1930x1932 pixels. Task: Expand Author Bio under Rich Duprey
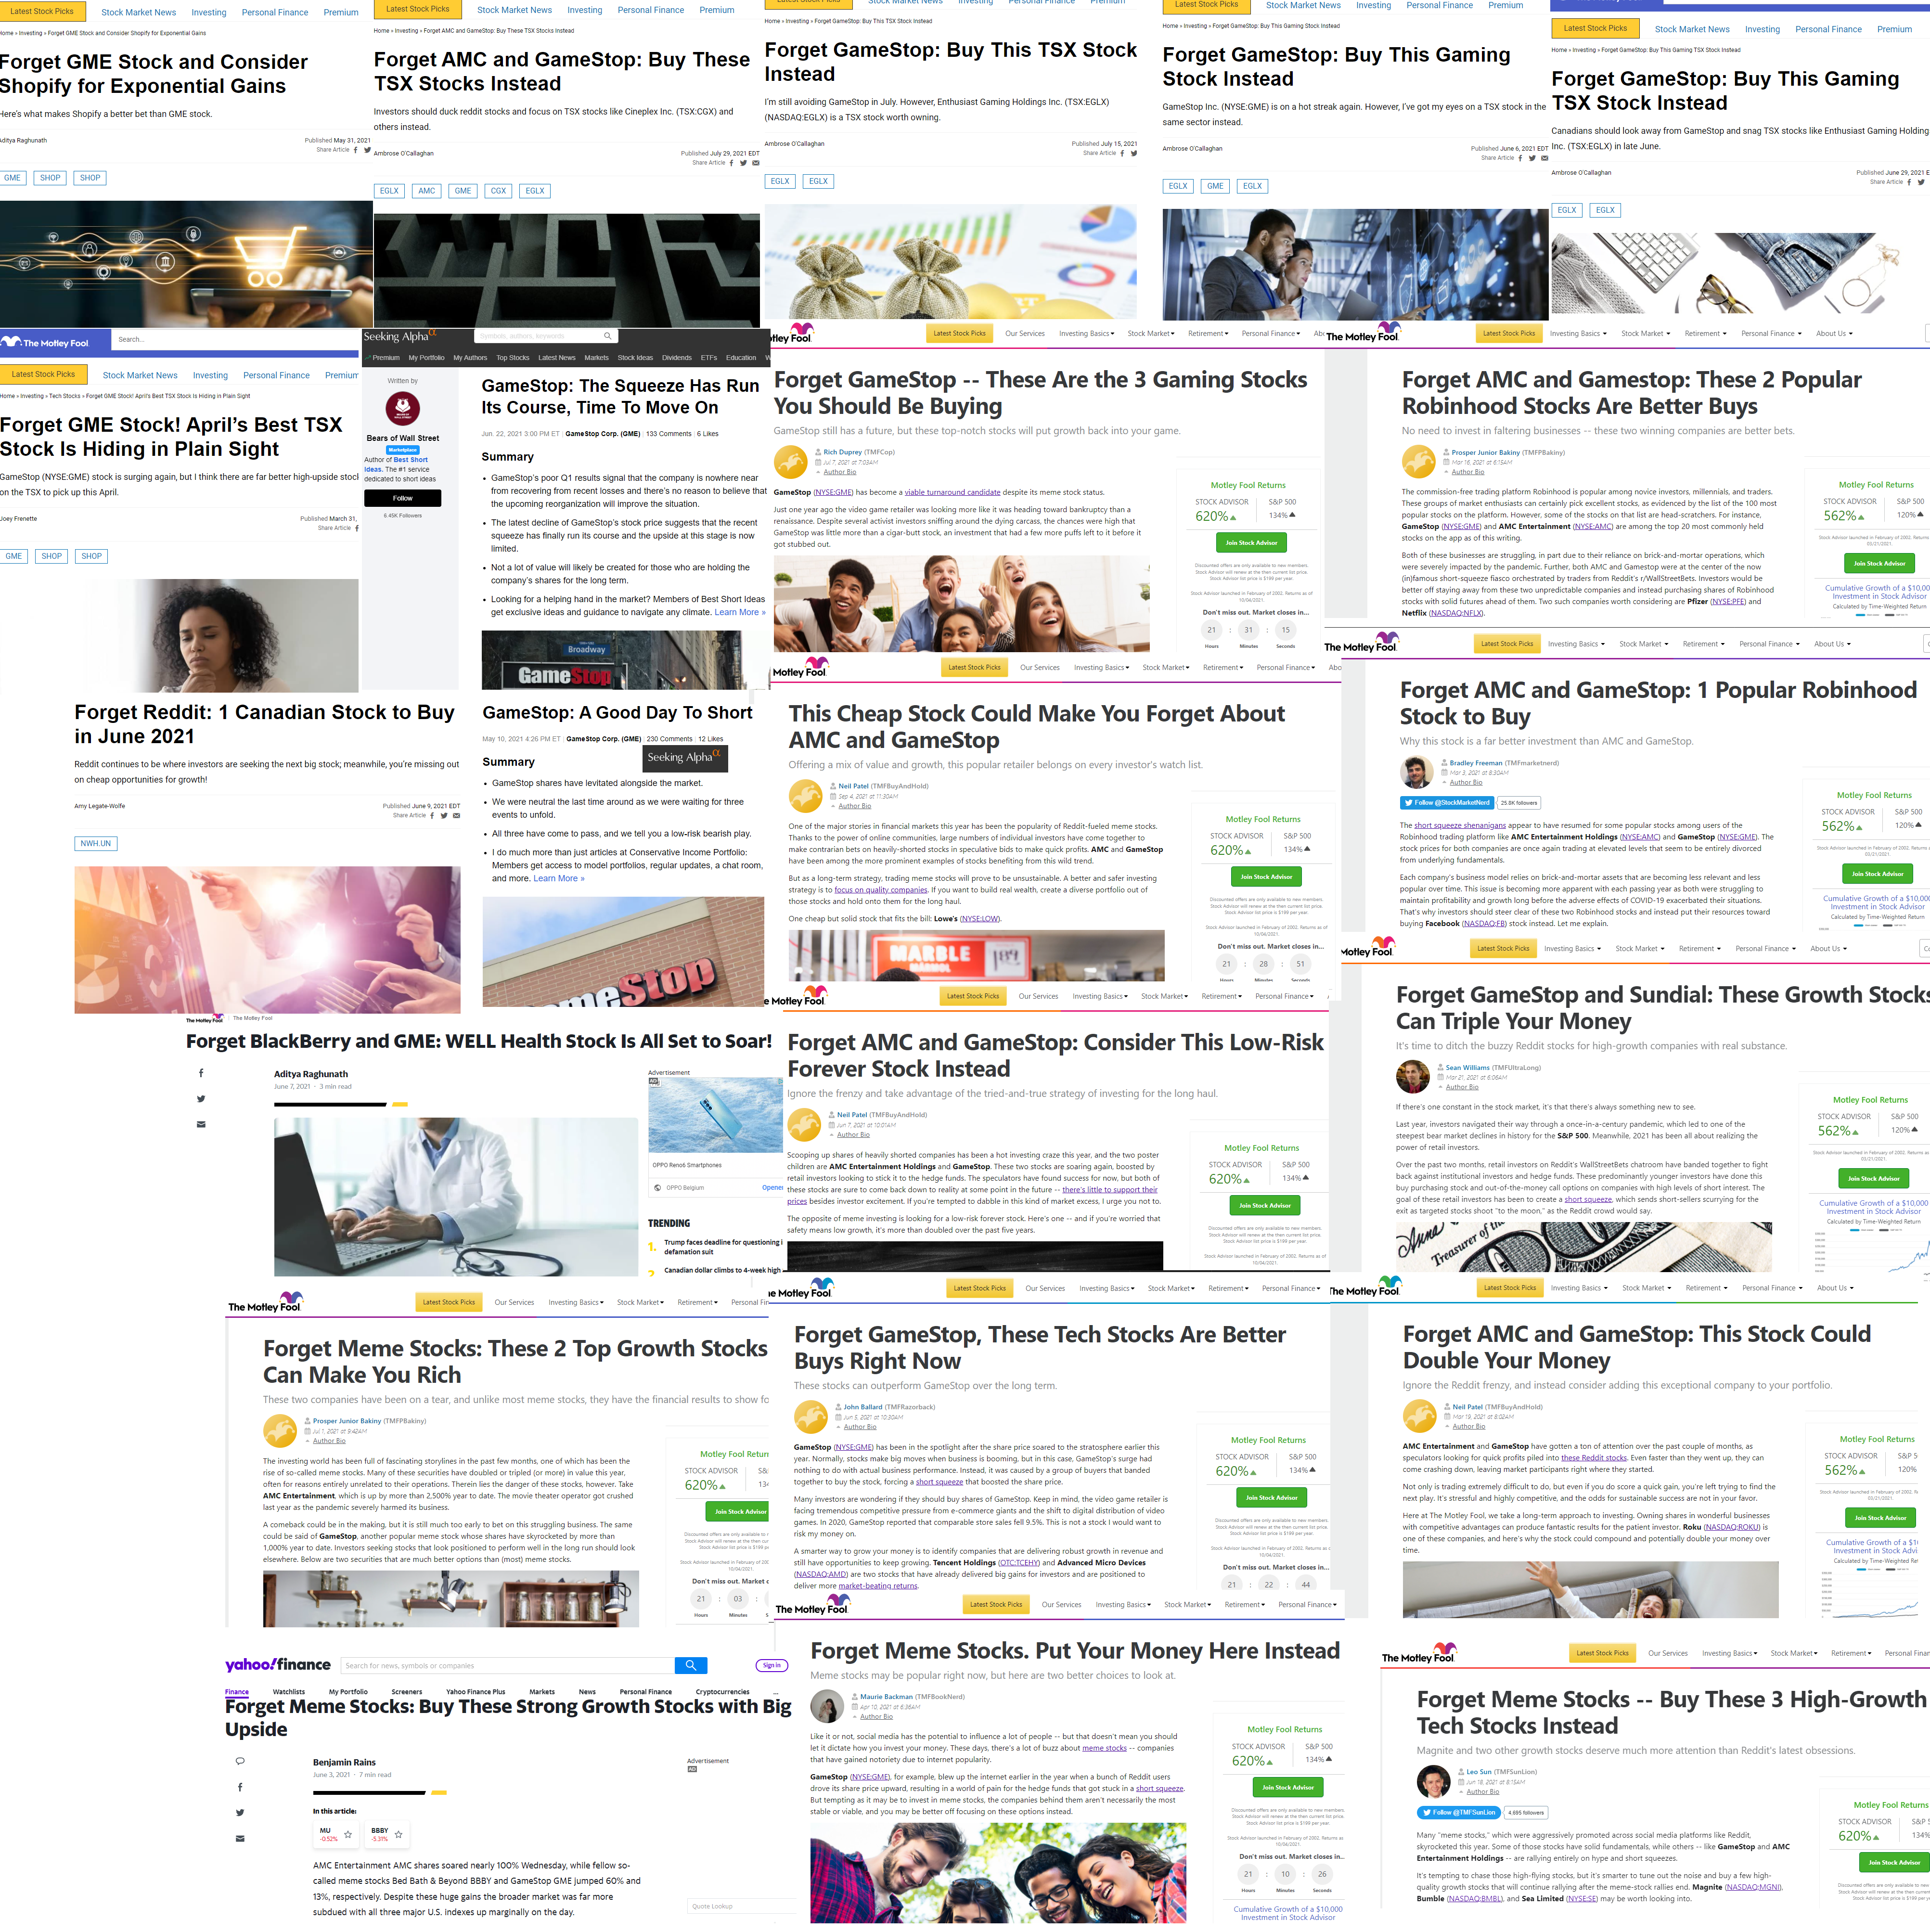839,472
